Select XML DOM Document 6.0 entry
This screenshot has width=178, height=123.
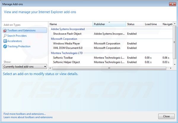[x=68, y=48]
